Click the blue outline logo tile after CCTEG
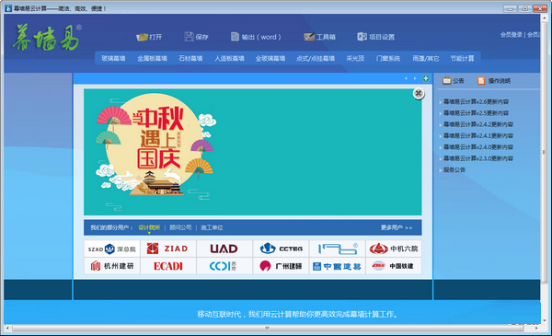Viewport: 552px width, 336px height. 338,249
